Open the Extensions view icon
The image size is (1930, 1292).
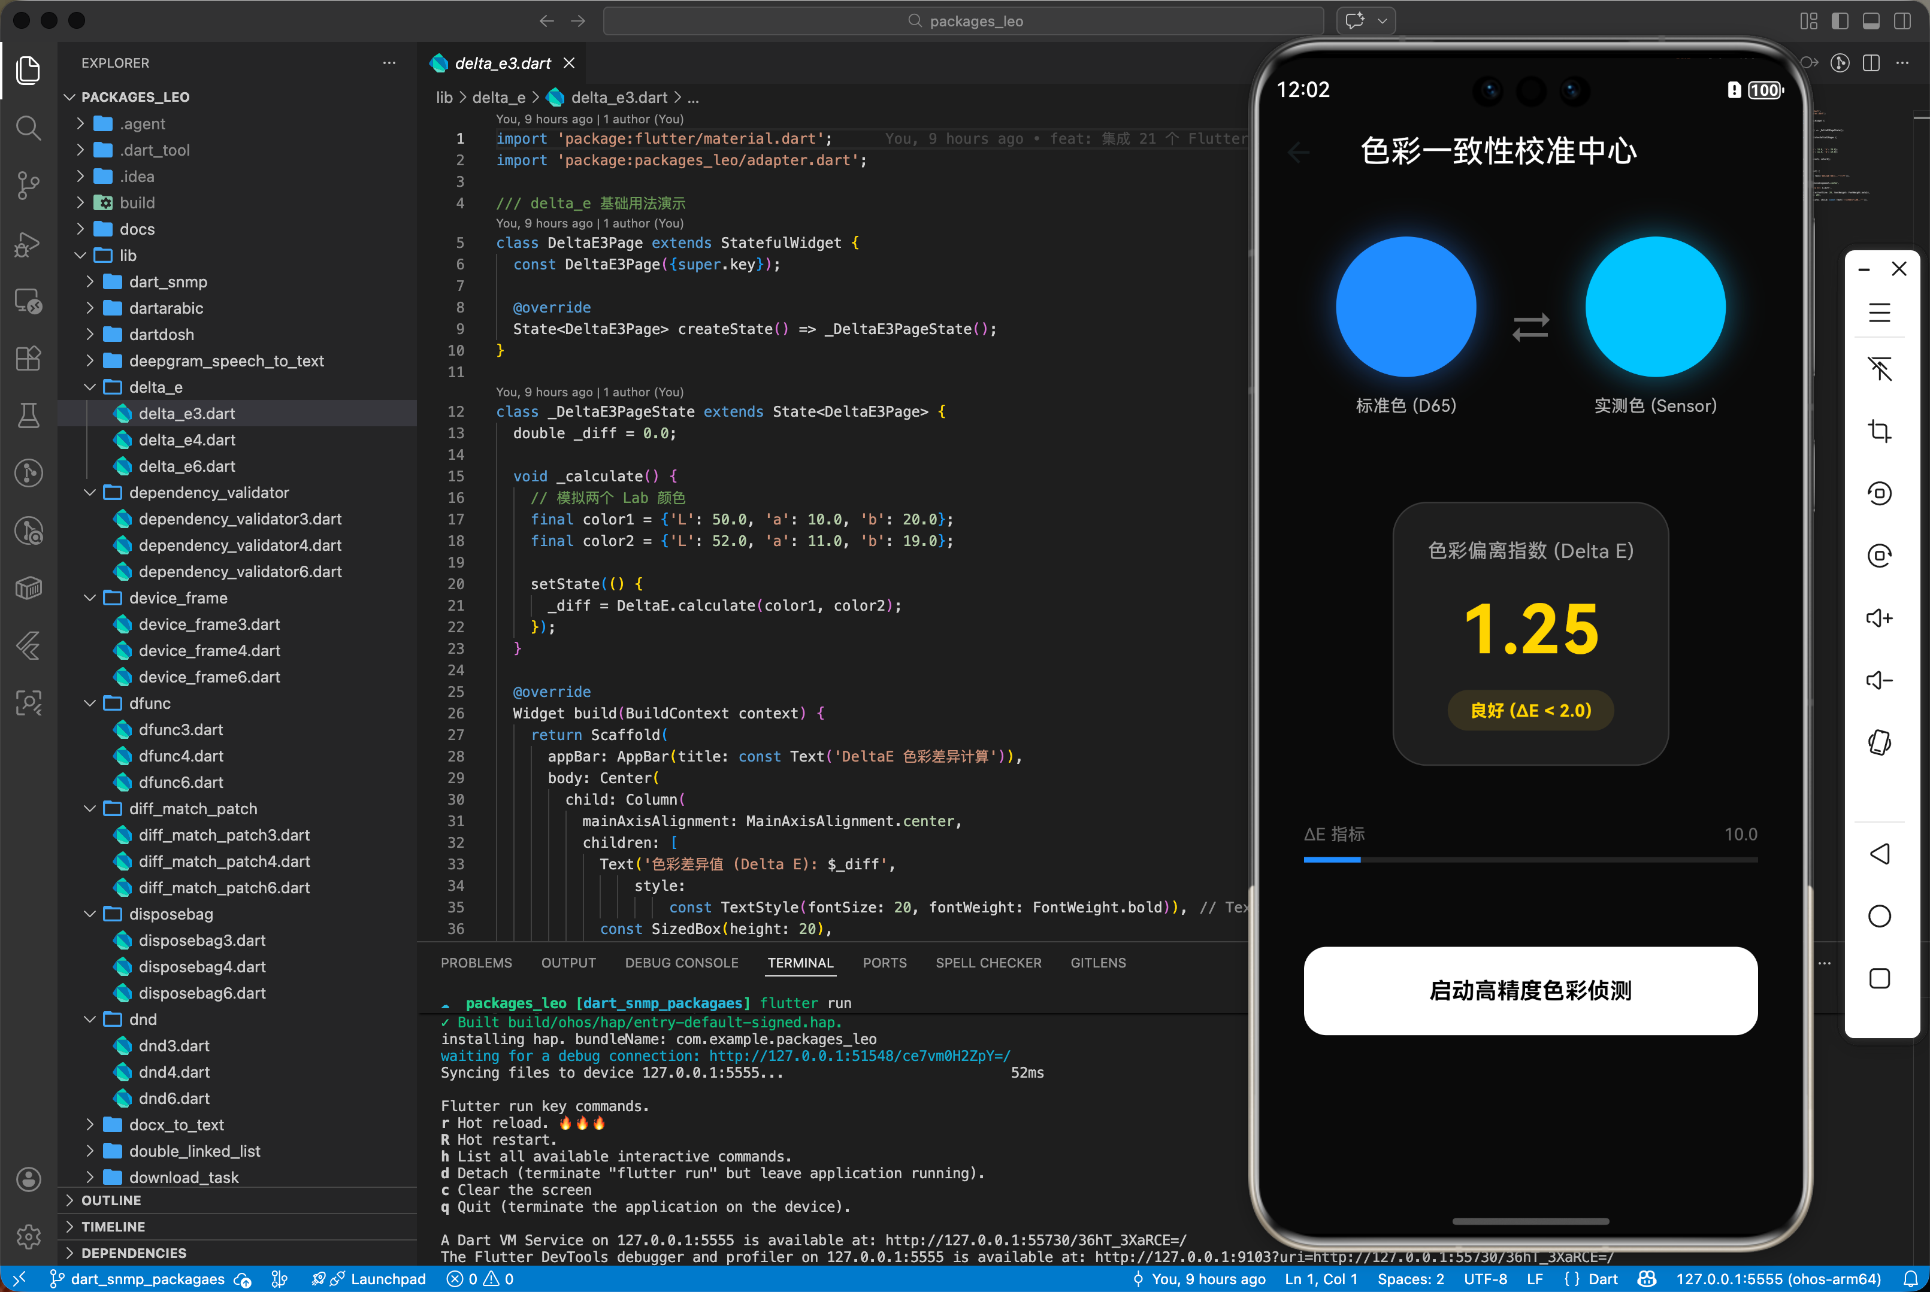point(28,359)
